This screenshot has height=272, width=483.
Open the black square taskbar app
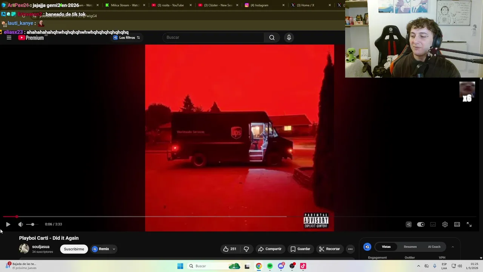247,266
